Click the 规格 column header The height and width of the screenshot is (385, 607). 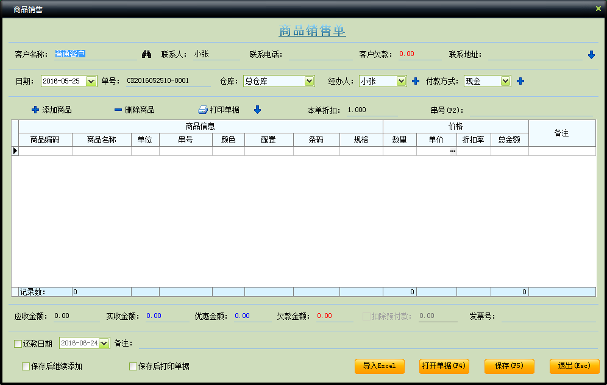point(361,140)
